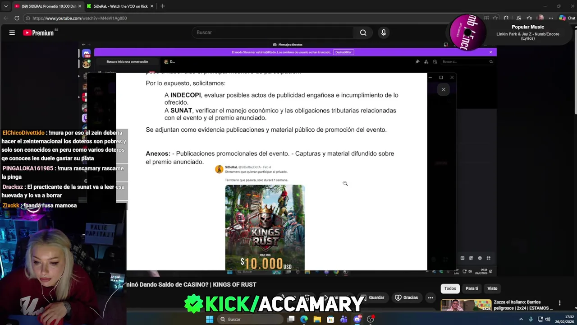Screen dimensions: 577x325
Task: Click the Guardar button below the video
Action: point(373,297)
